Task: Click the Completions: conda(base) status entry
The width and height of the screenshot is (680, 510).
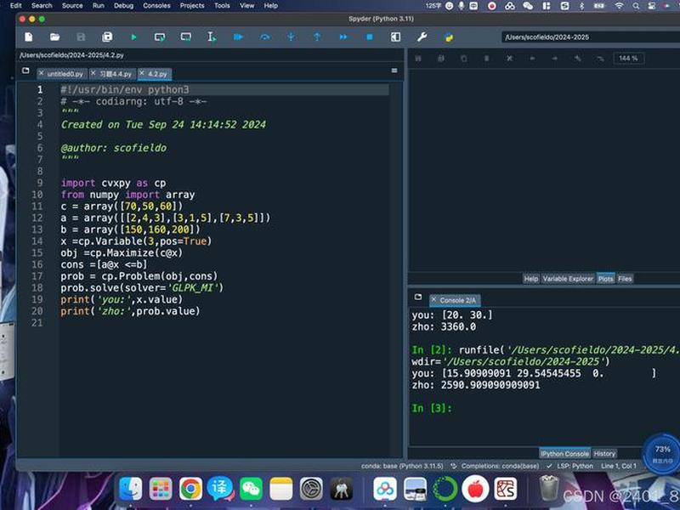Action: [x=496, y=466]
